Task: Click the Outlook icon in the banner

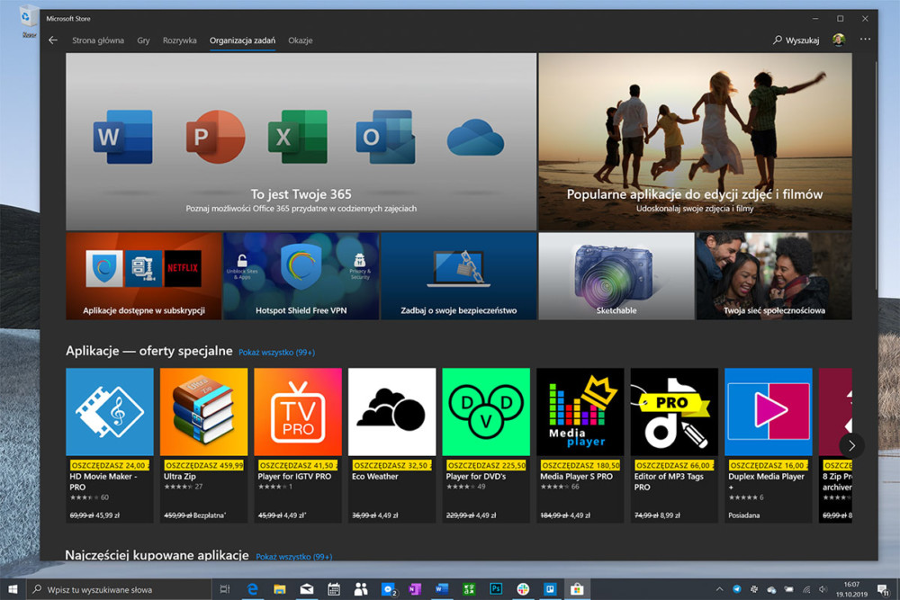Action: point(386,137)
